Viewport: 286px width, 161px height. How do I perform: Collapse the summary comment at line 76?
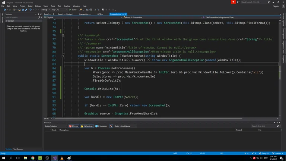point(63,35)
